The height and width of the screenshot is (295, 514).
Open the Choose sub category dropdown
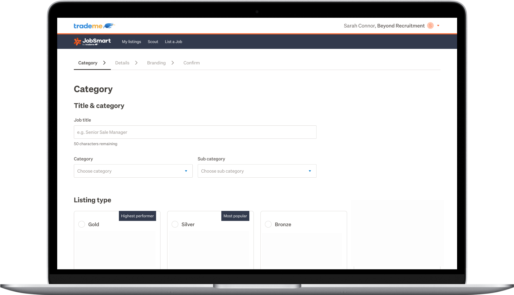click(x=257, y=171)
